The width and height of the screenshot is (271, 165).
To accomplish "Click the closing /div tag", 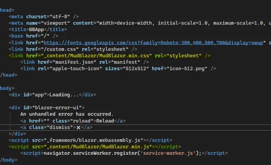I will (17, 134).
